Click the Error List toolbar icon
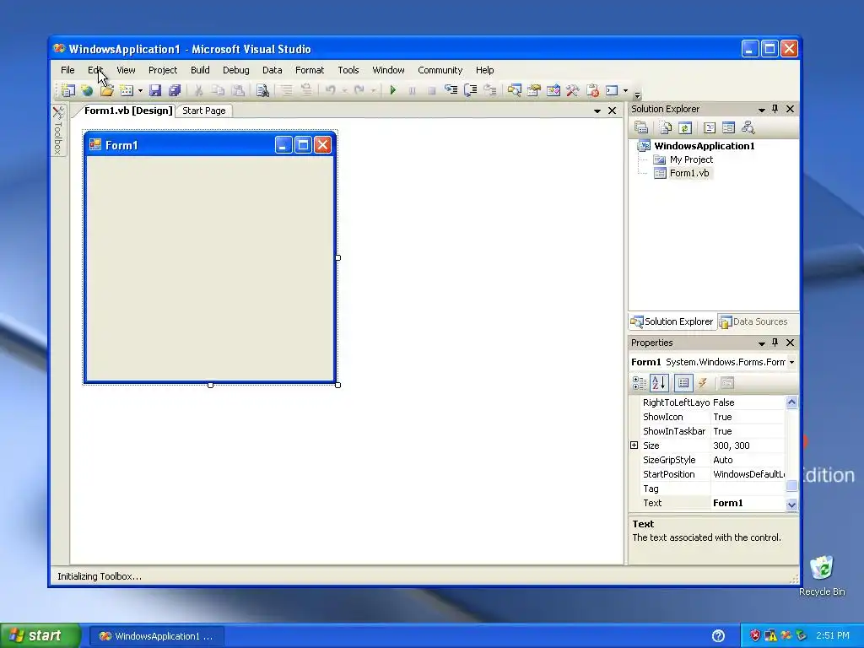Image resolution: width=864 pixels, height=648 pixels. (592, 89)
